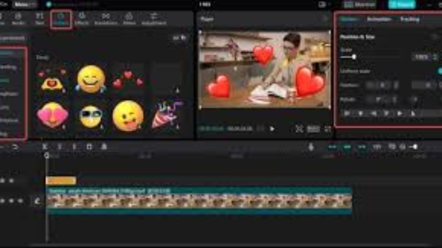Click the microphone record icon above timeline
The image size is (442, 248).
[311, 147]
